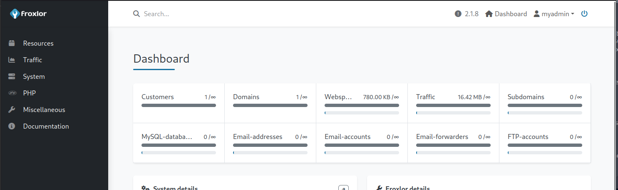Viewport: 618px width, 190px height.
Task: Click the Froxlor logo in sidebar
Action: (28, 14)
